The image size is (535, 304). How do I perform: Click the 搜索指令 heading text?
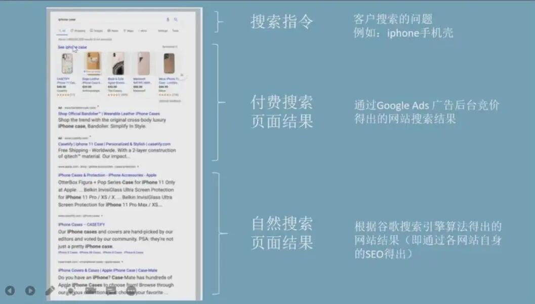point(282,21)
